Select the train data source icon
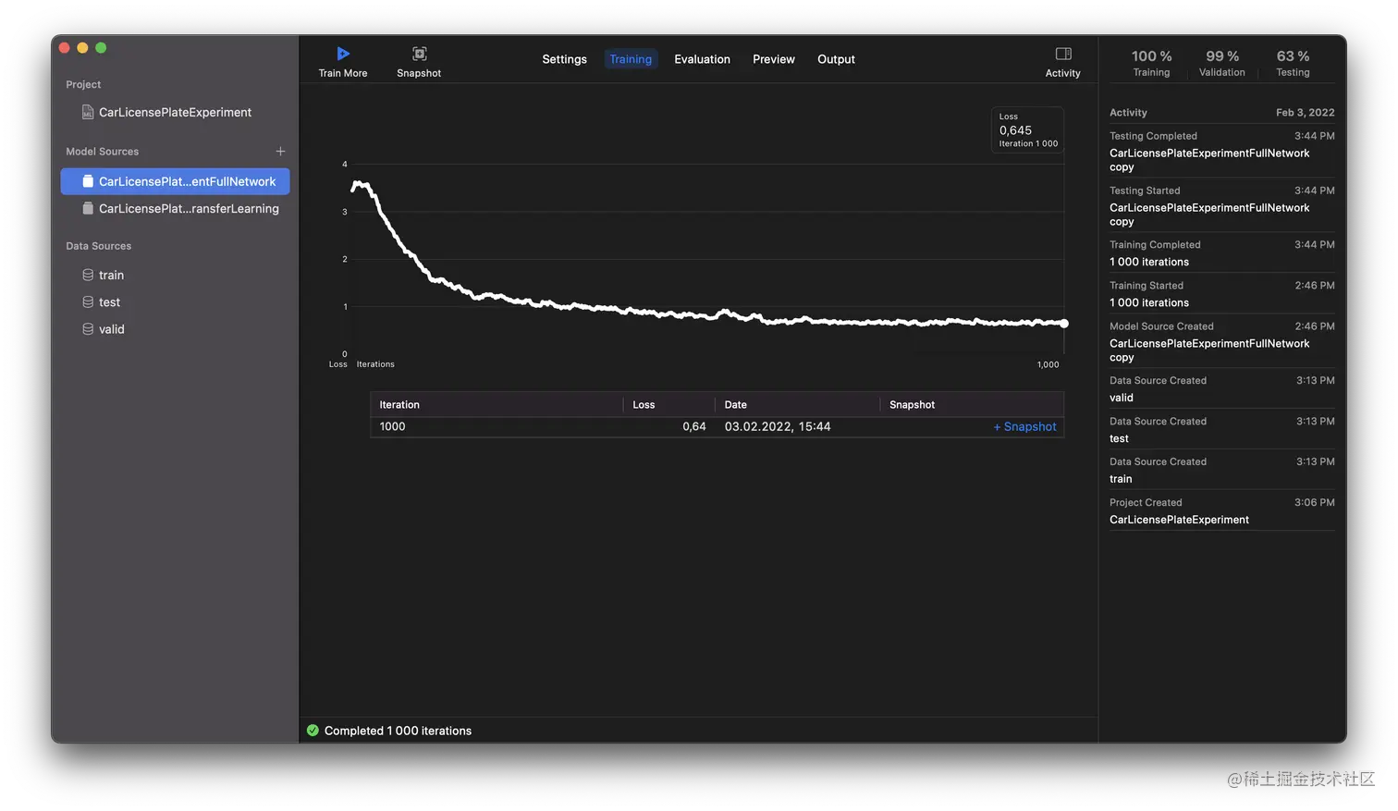 tap(87, 275)
